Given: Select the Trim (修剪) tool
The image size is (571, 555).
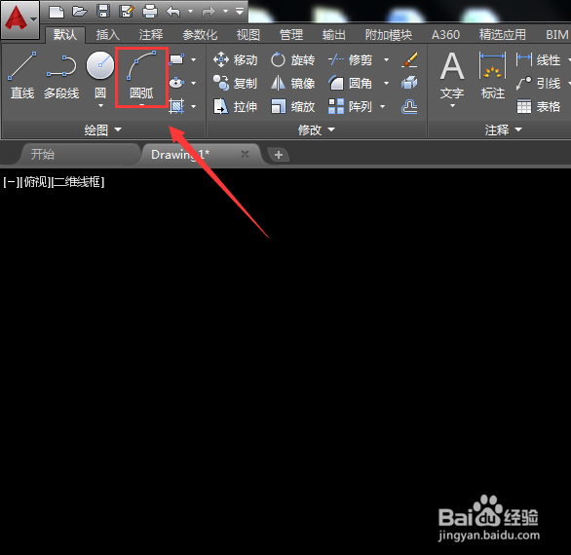Looking at the screenshot, I should 351,59.
